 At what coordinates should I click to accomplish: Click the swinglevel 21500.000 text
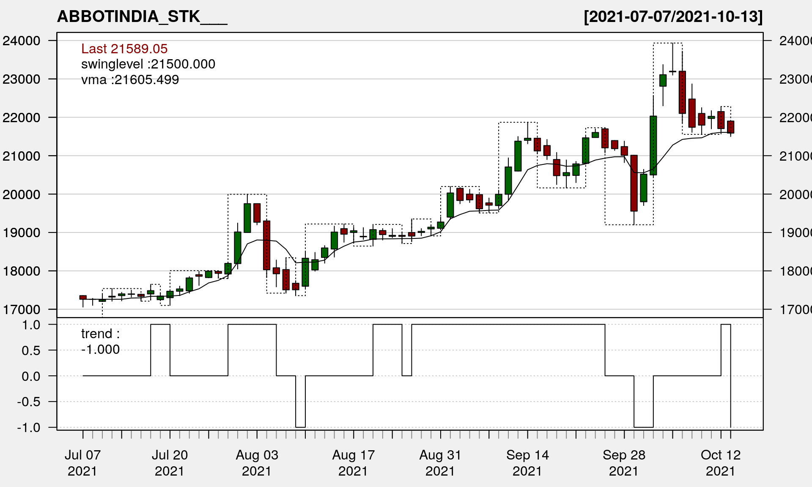pos(148,64)
